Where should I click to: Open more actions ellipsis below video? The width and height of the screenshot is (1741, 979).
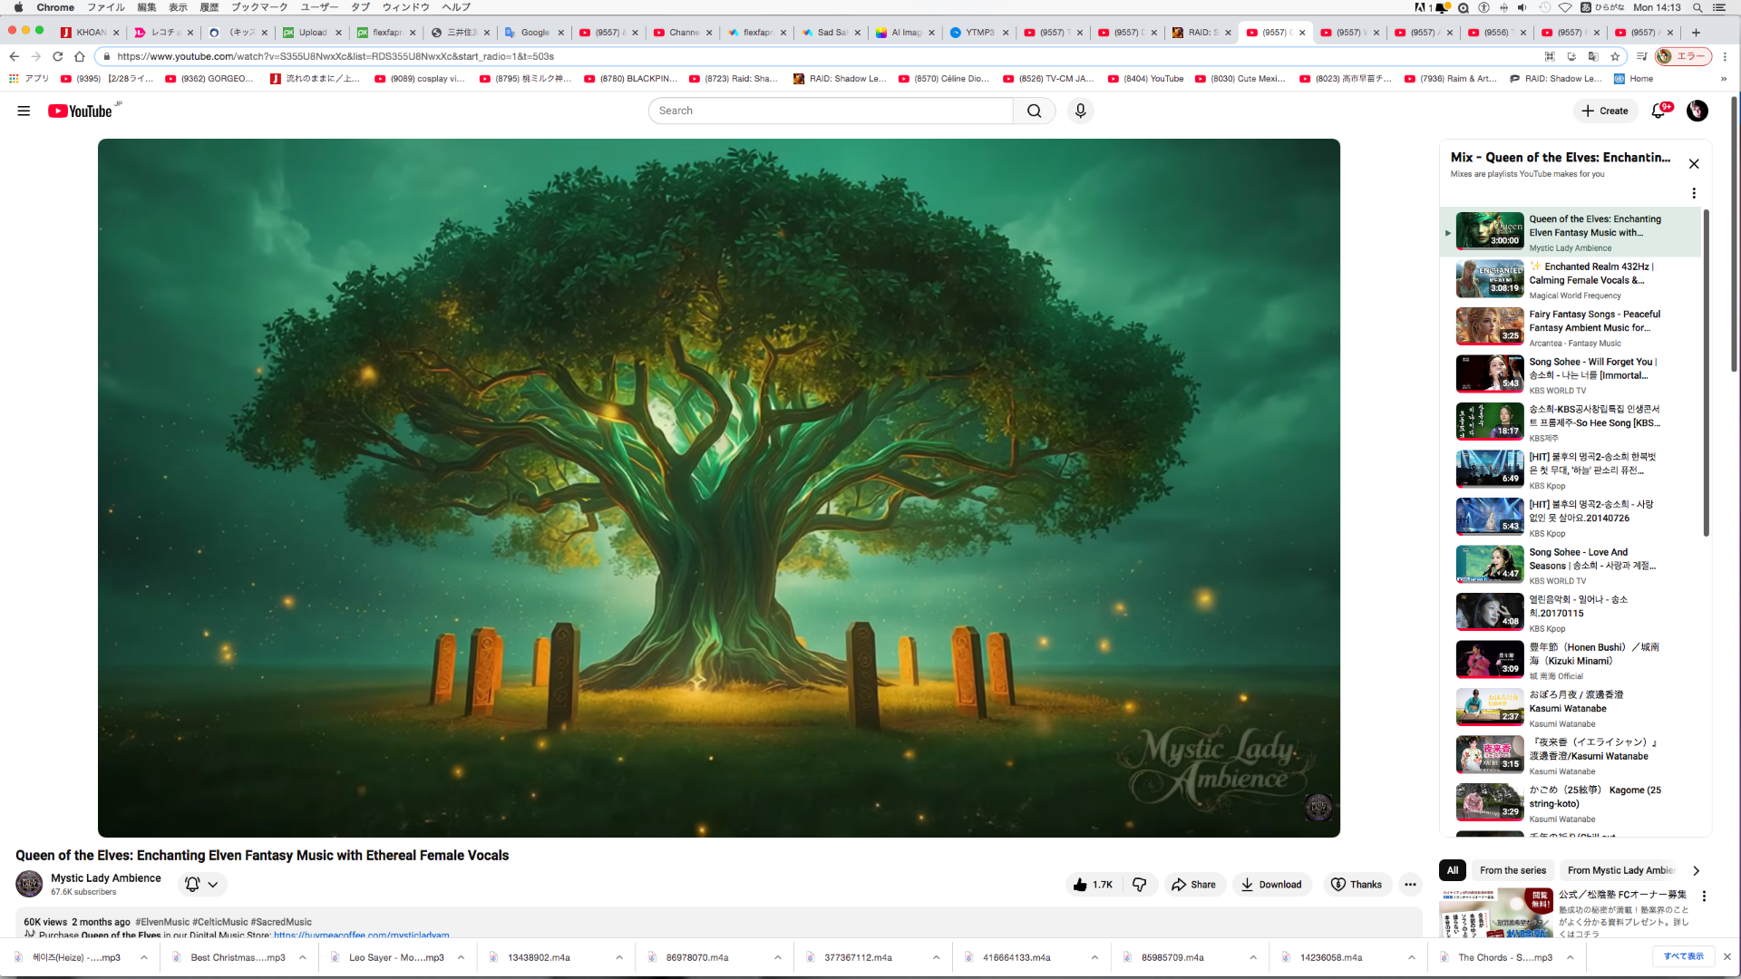tap(1410, 885)
